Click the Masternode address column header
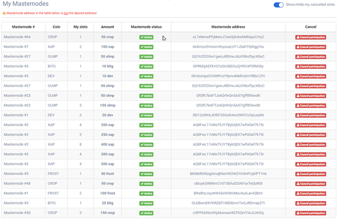 228,27
